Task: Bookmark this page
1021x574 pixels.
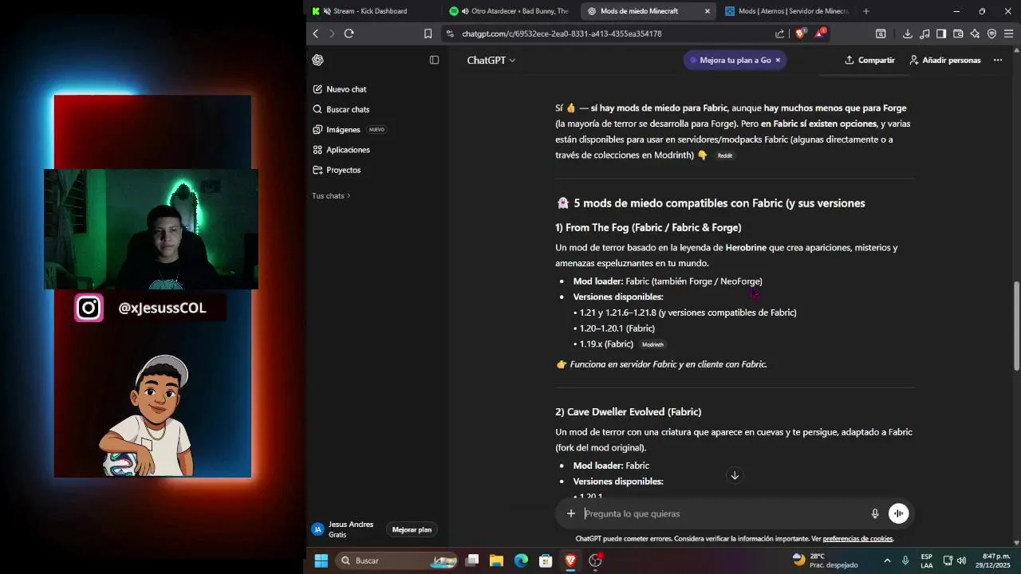Action: coord(428,33)
